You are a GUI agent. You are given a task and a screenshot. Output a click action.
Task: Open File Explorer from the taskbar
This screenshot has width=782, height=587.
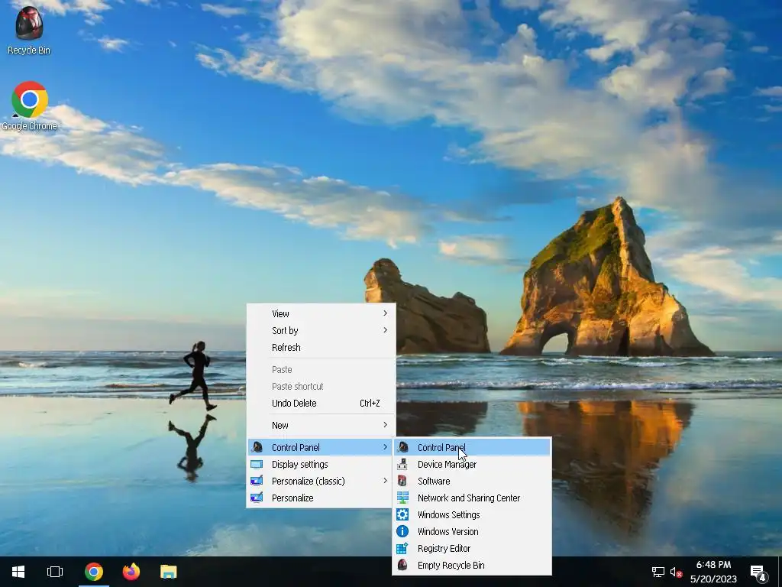click(169, 572)
